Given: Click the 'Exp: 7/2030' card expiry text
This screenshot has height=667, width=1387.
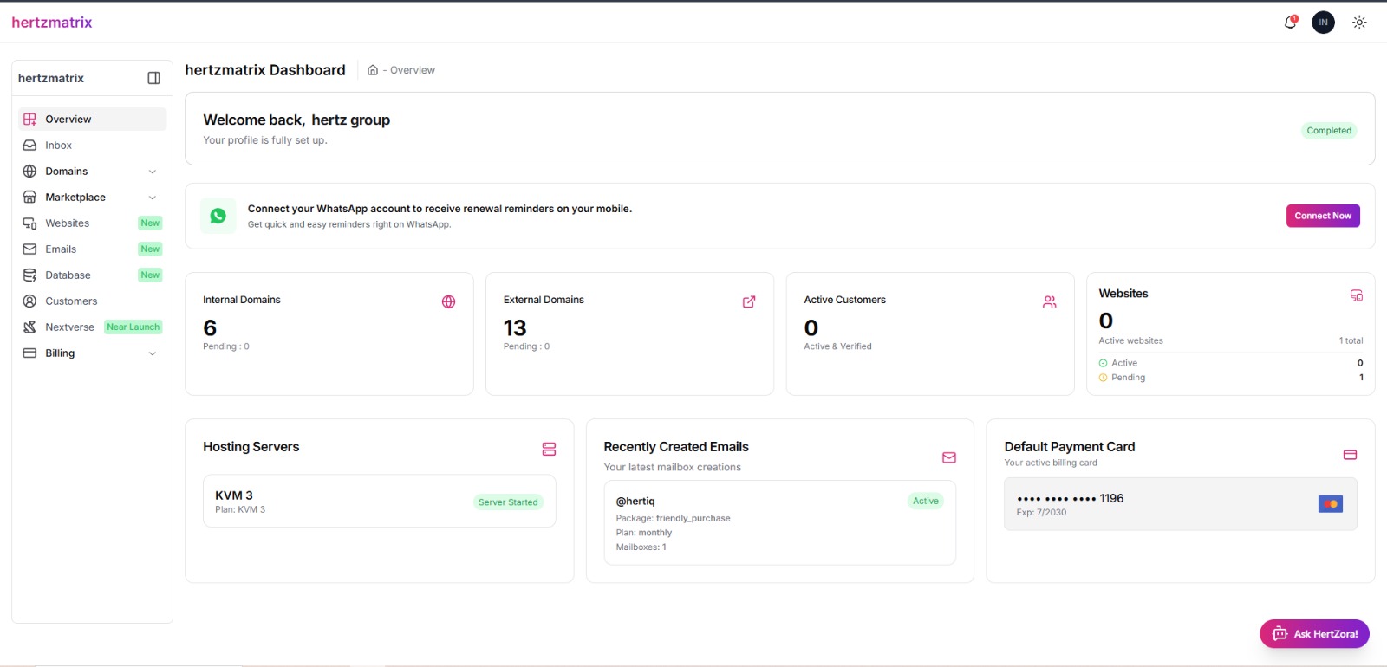Looking at the screenshot, I should [1041, 513].
